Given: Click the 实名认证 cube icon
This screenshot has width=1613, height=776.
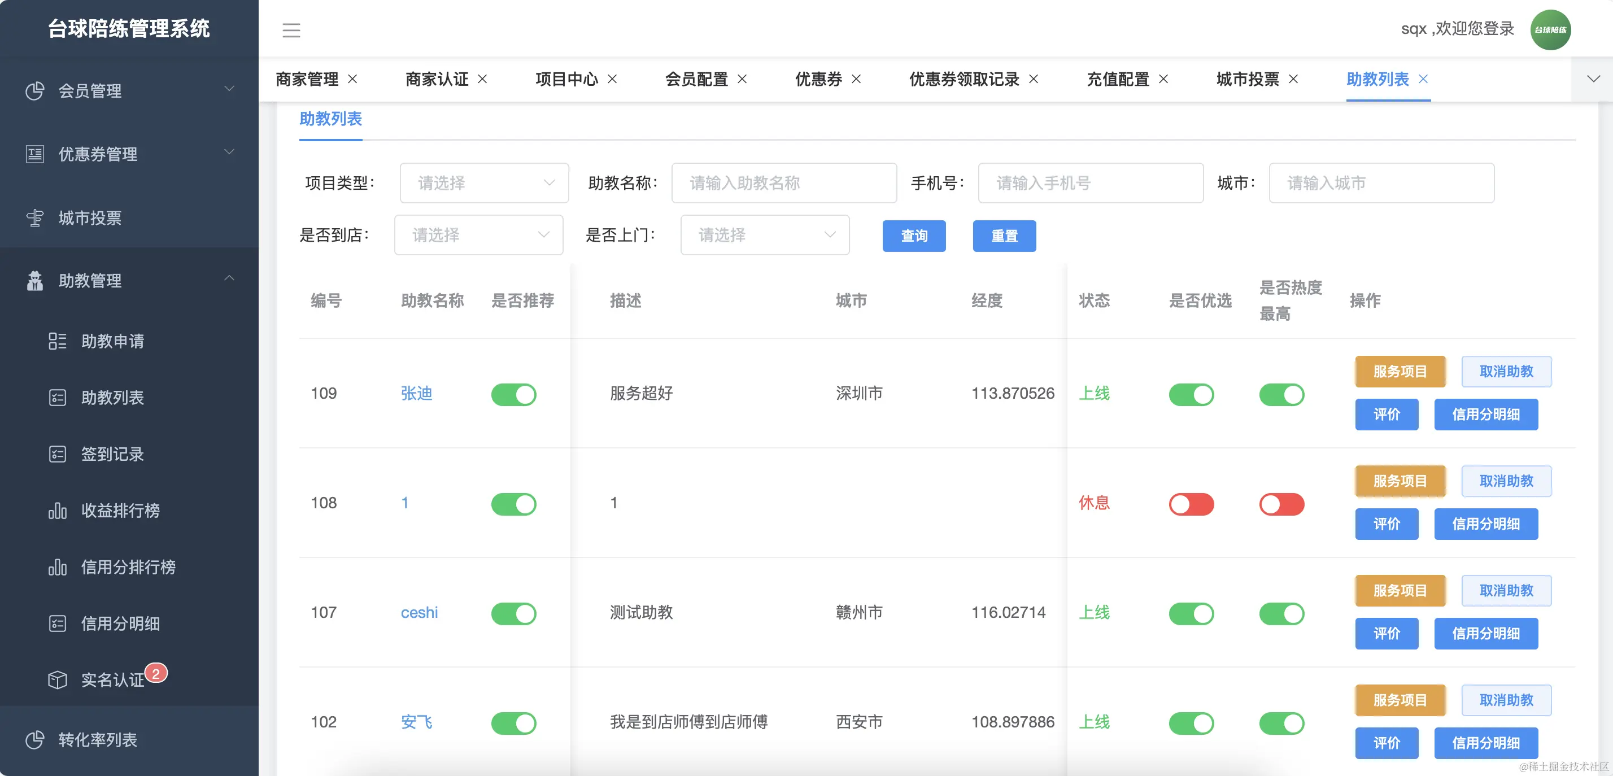Looking at the screenshot, I should coord(57,679).
